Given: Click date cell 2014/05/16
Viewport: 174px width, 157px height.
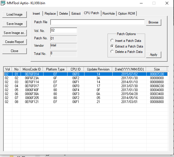Looking at the screenshot, I should coord(129,98).
